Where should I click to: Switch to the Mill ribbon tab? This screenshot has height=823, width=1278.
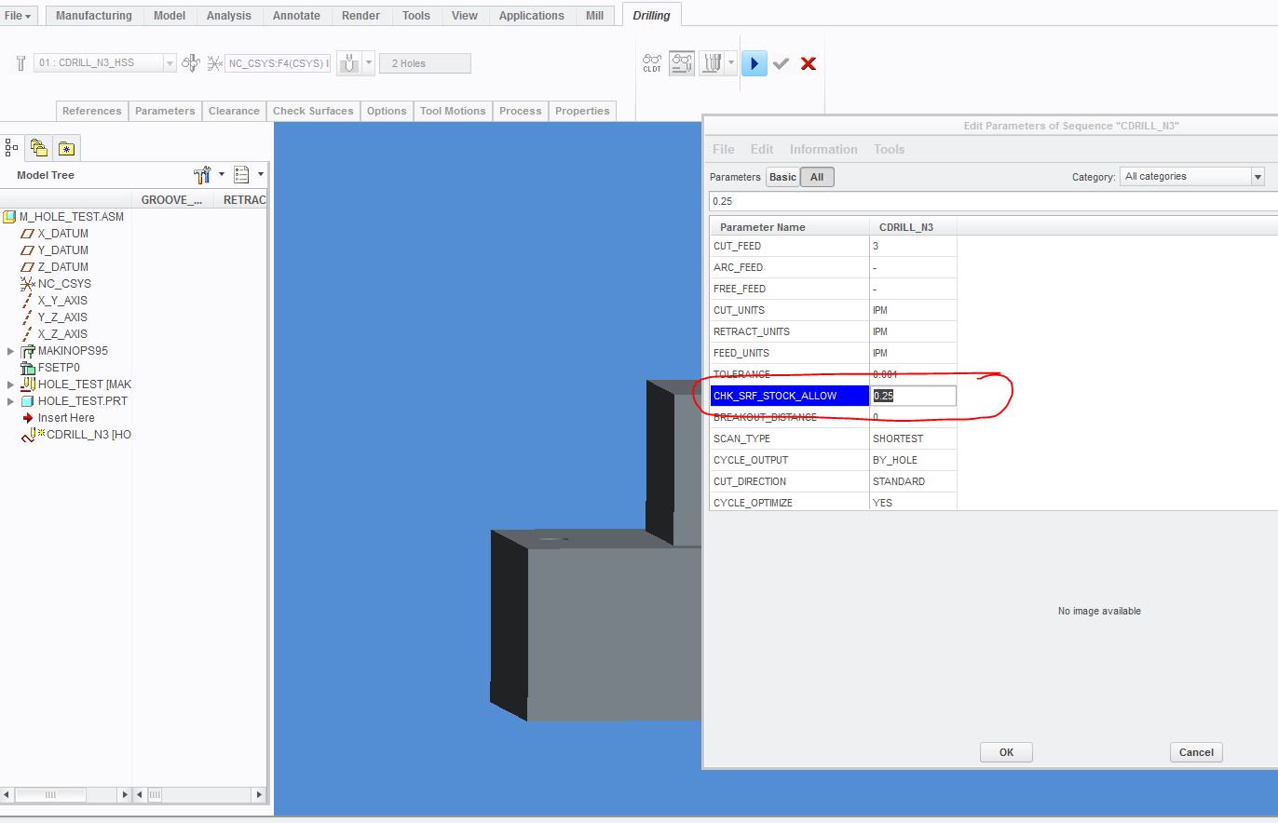tap(595, 16)
